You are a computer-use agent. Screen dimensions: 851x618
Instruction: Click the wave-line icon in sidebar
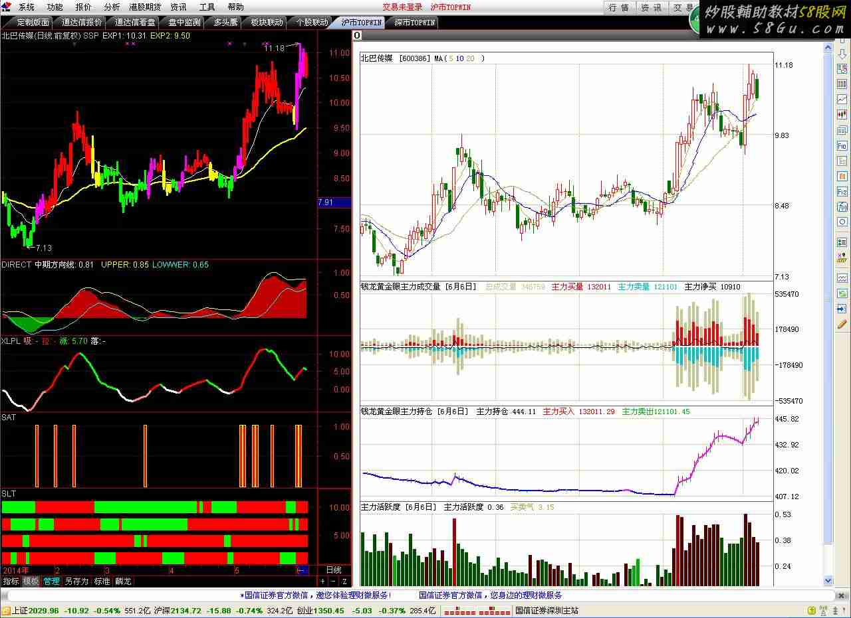pyautogui.click(x=842, y=278)
